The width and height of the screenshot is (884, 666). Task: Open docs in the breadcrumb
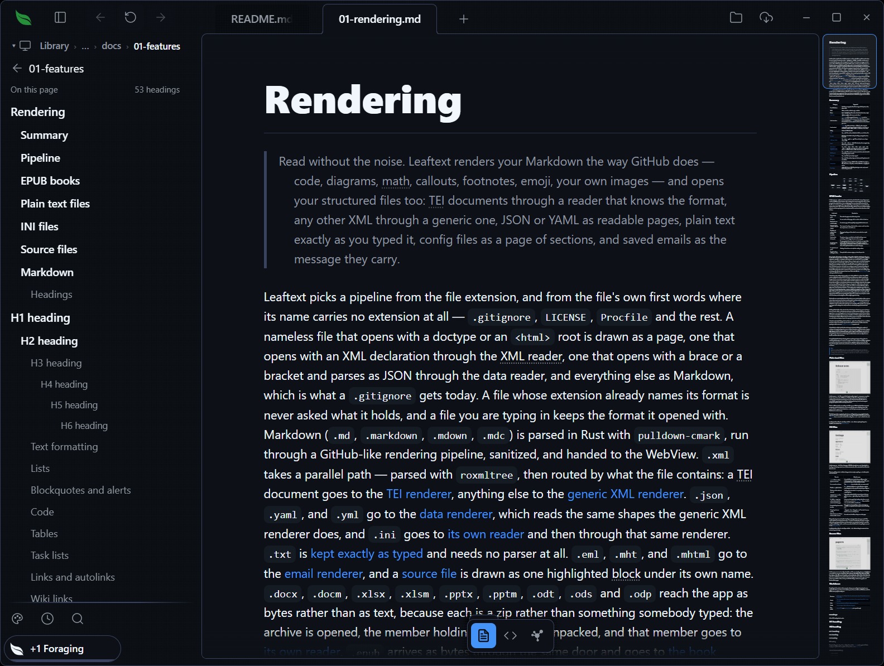tap(112, 46)
